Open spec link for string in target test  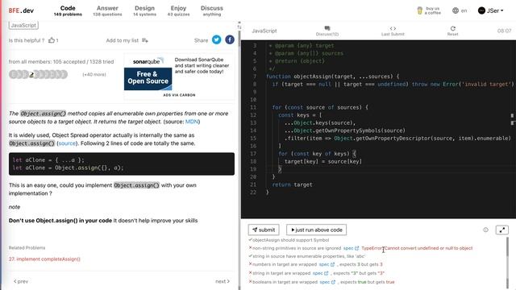(x=321, y=273)
